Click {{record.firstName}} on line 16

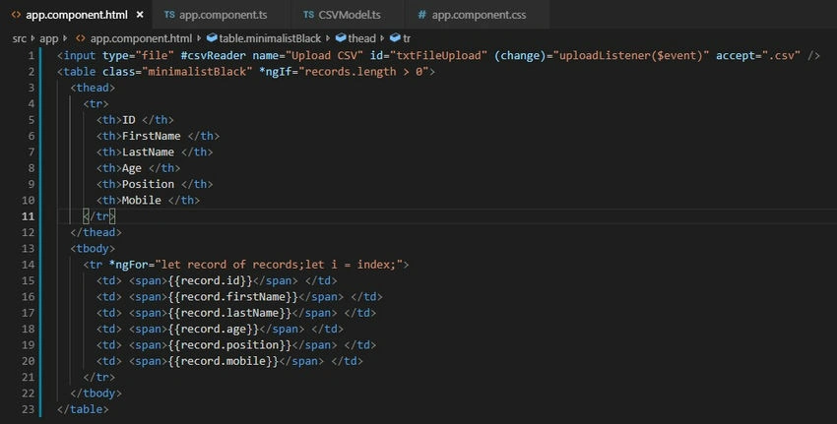[x=233, y=296]
